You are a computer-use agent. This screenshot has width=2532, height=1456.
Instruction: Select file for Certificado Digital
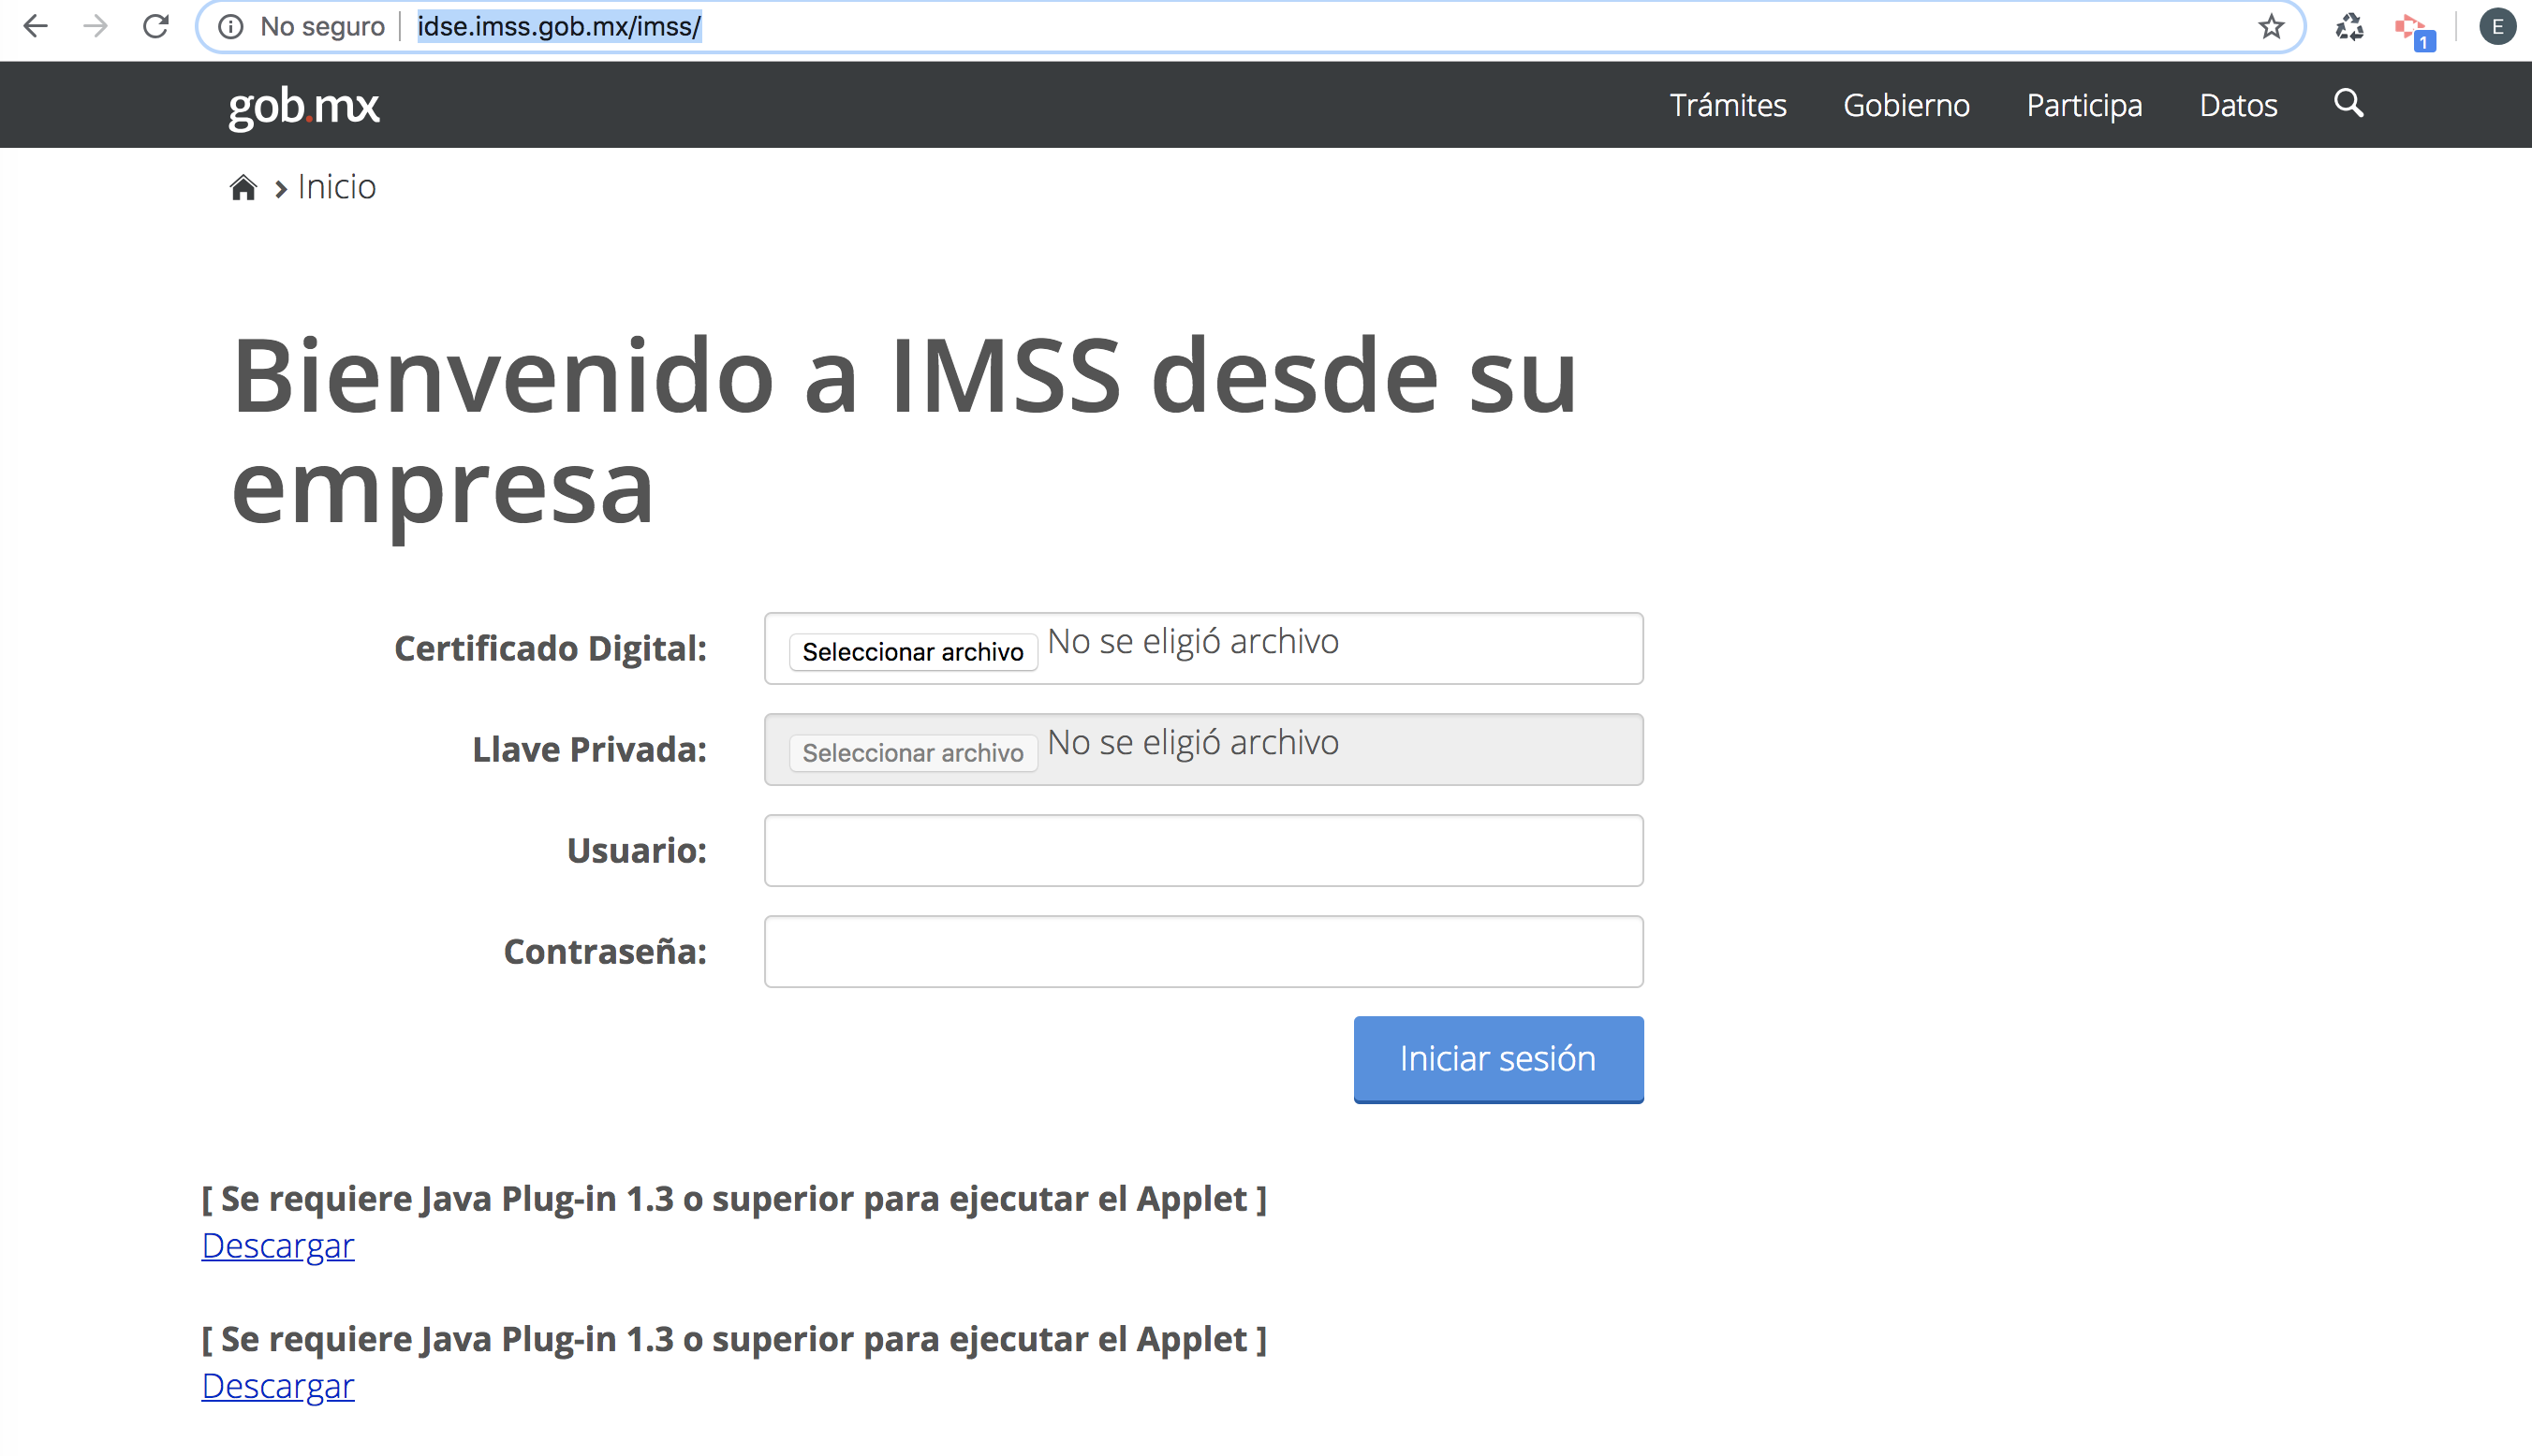click(912, 652)
